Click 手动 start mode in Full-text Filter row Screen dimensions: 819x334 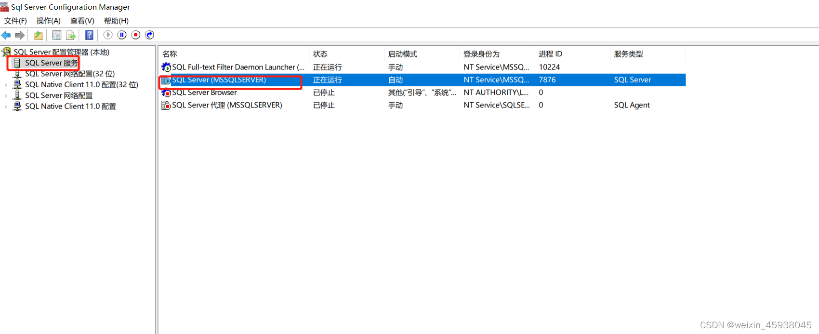coord(396,67)
